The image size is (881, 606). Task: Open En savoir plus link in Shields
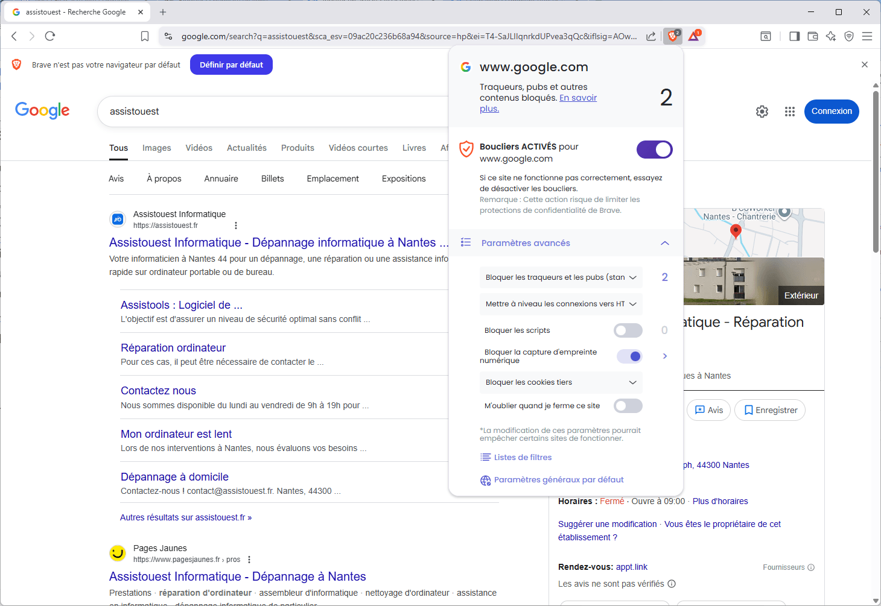tap(578, 98)
